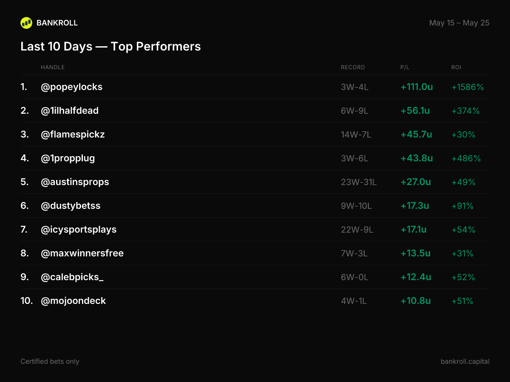
Task: Click the +45.7u profit value
Action: tap(416, 135)
